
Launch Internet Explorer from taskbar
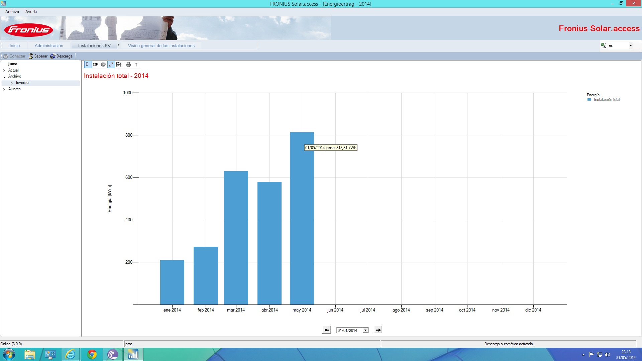coord(71,354)
